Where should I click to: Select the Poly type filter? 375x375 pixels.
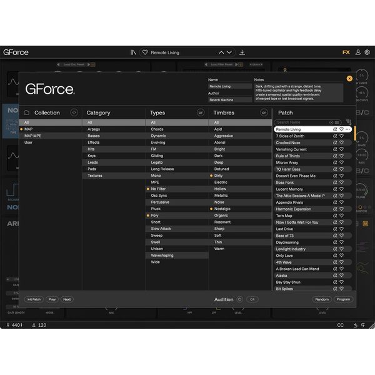177,215
